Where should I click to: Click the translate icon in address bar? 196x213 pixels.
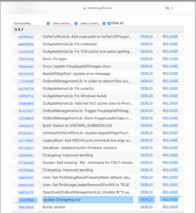pyautogui.click(x=167, y=8)
